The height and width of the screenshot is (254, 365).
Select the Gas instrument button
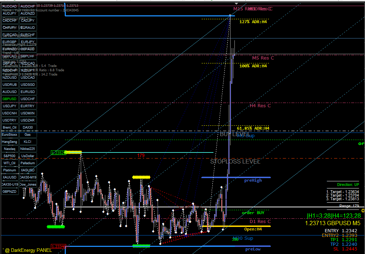click(28, 134)
